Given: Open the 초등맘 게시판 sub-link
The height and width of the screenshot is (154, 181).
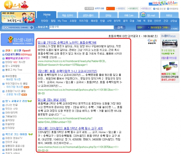Looking at the screenshot, I should click(x=13, y=94).
